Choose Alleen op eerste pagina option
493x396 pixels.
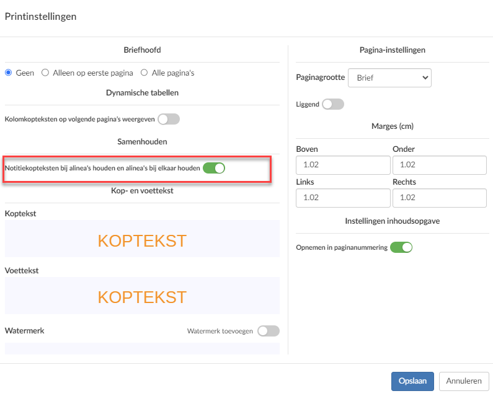coord(45,73)
